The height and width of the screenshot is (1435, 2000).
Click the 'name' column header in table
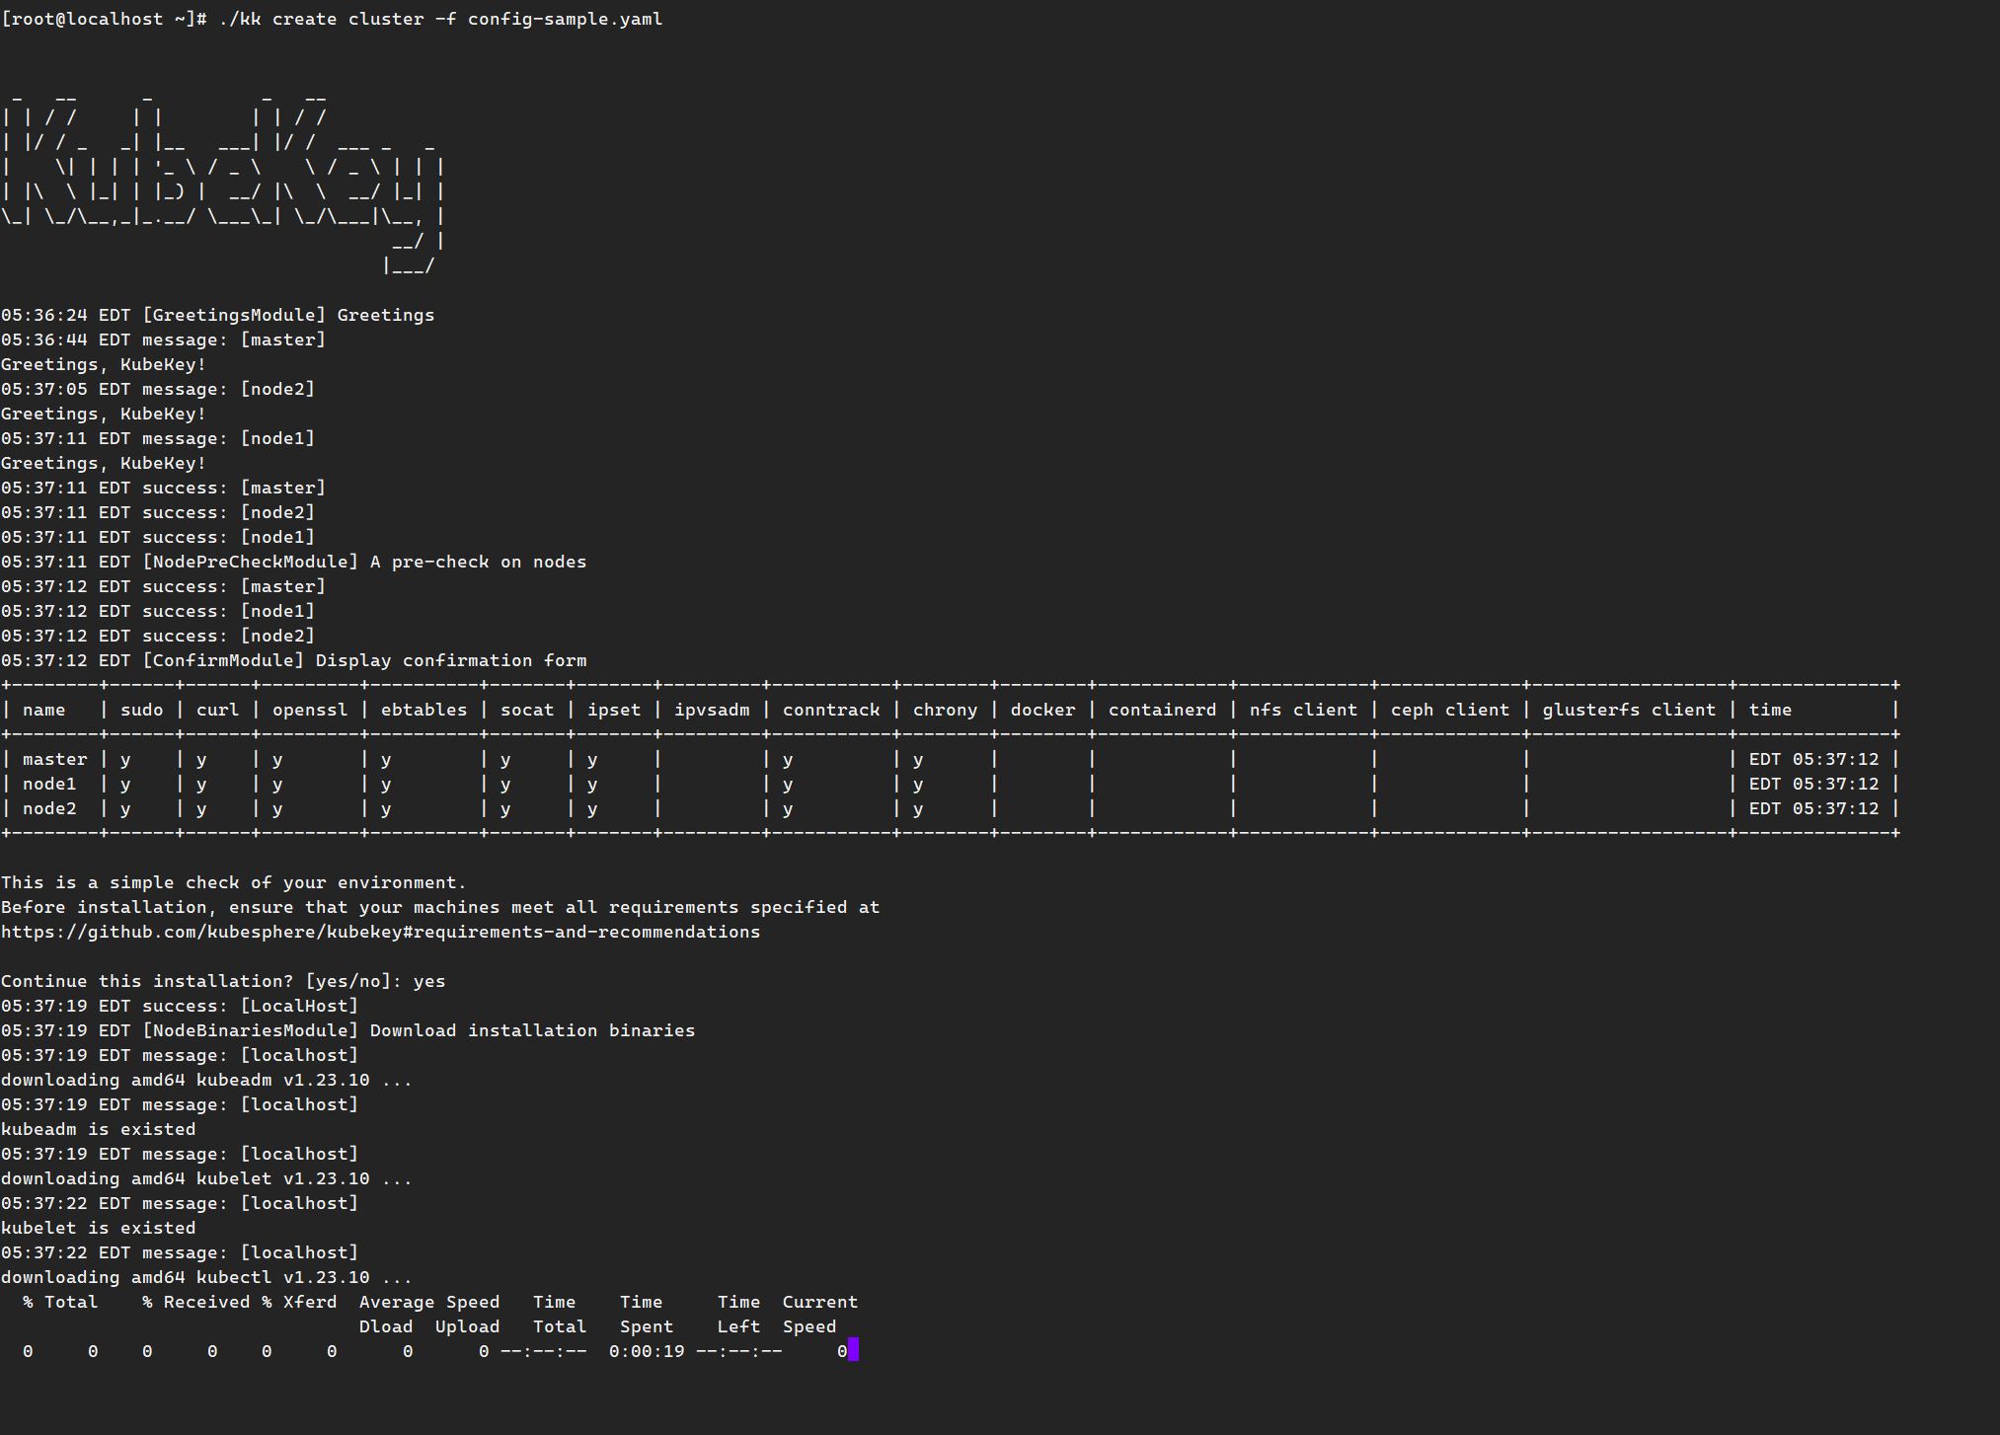44,710
